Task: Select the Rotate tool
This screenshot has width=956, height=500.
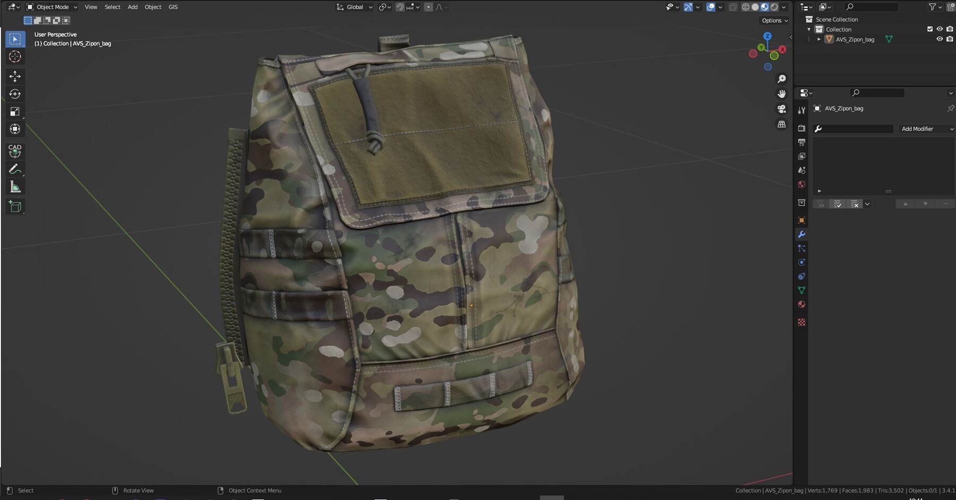Action: (15, 94)
